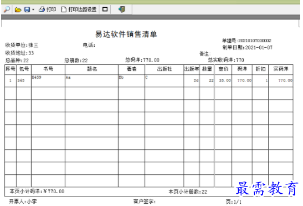Save report using the floppy disk icon
The image size is (303, 206).
(x=27, y=9)
